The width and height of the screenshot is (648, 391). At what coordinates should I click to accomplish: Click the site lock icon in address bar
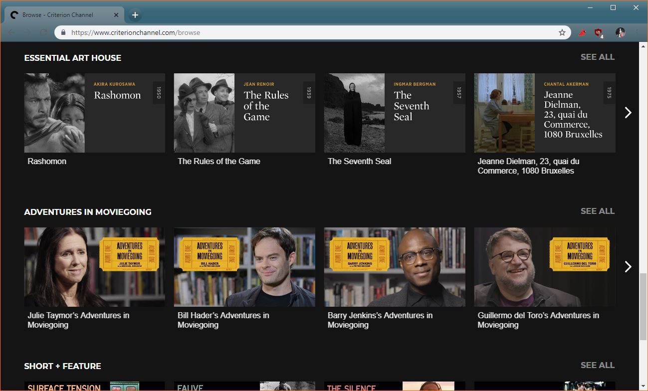click(63, 32)
